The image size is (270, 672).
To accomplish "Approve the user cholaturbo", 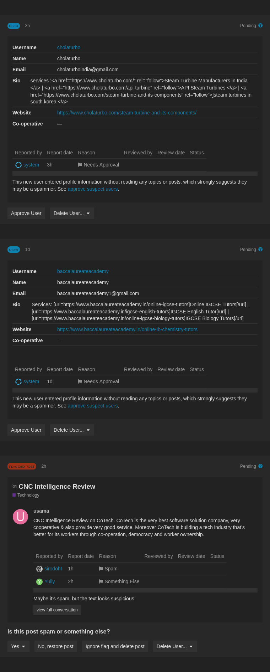I will point(26,213).
